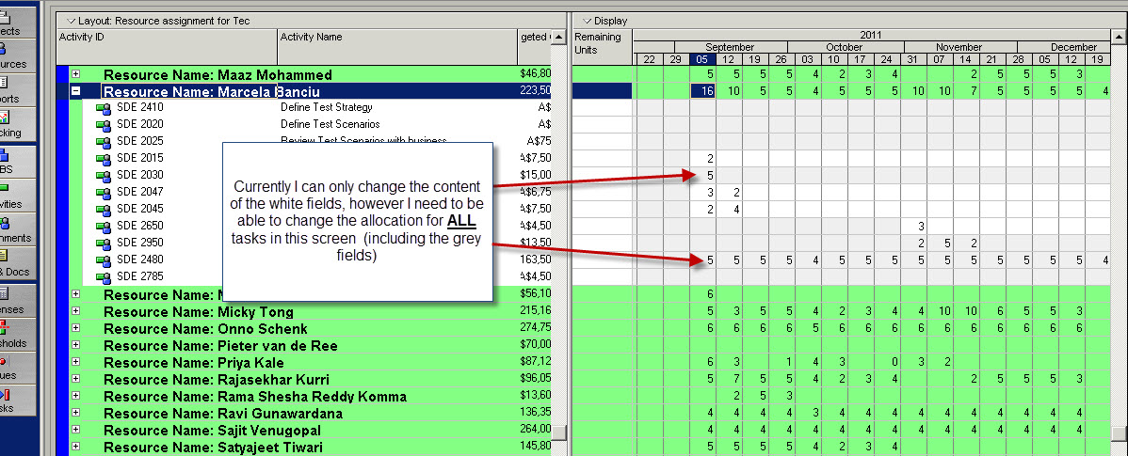Click the left pane vertical scrollbar thumb

559,432
